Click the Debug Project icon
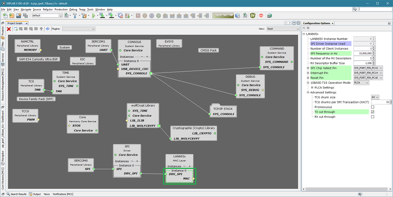 click(127, 16)
